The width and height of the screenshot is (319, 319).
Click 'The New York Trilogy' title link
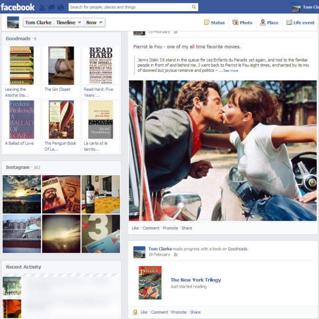[196, 280]
